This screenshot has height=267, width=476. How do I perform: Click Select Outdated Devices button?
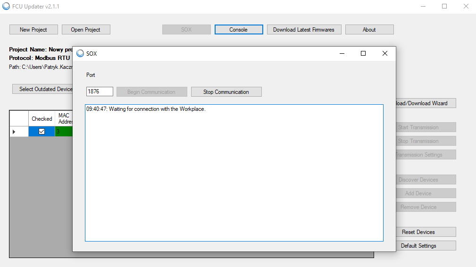(x=42, y=89)
